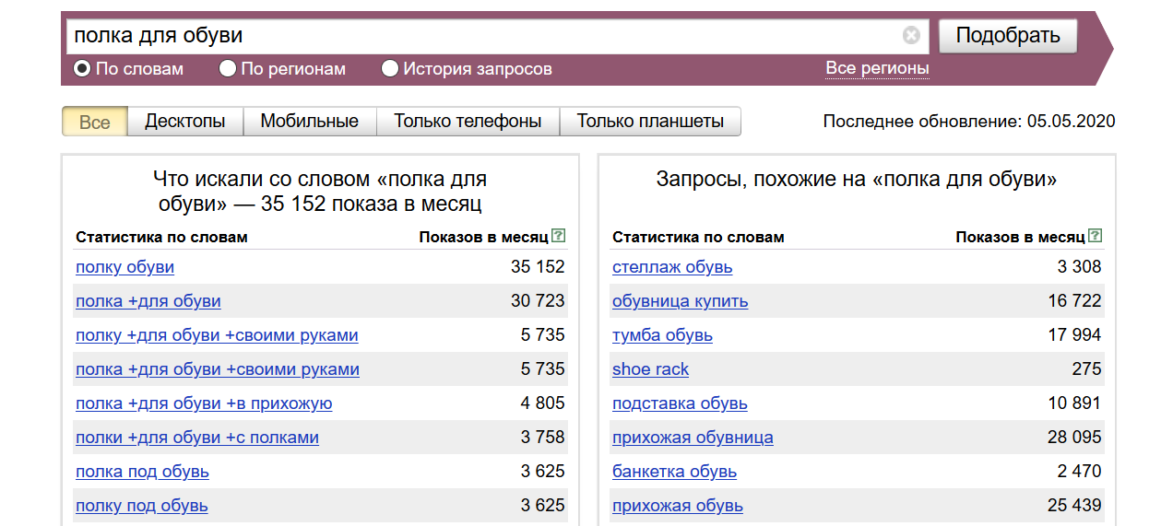The width and height of the screenshot is (1173, 526).
Task: Click into the search query input field
Action: (480, 36)
